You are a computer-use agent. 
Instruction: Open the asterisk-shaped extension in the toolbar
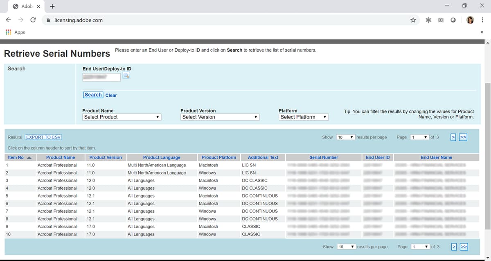pos(428,20)
